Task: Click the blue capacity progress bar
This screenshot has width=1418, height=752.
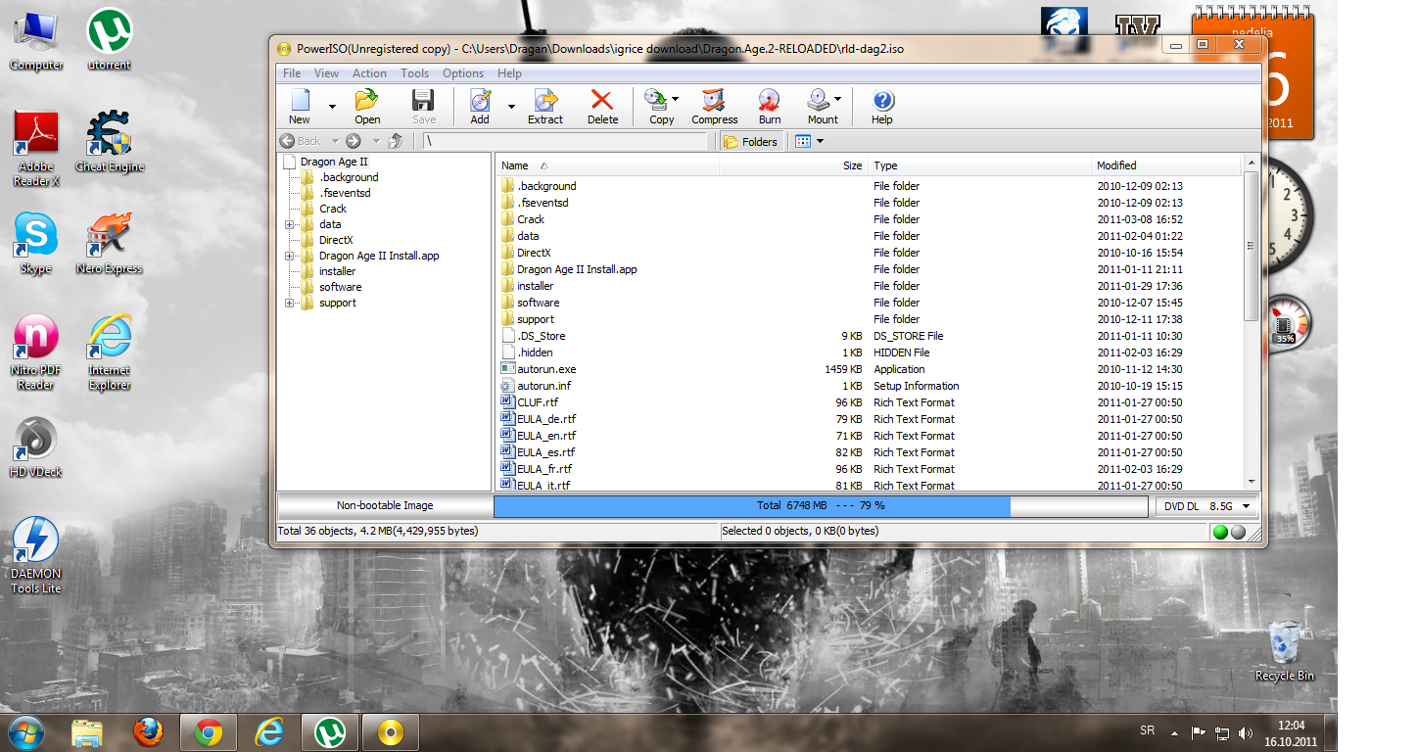Action: pos(751,506)
